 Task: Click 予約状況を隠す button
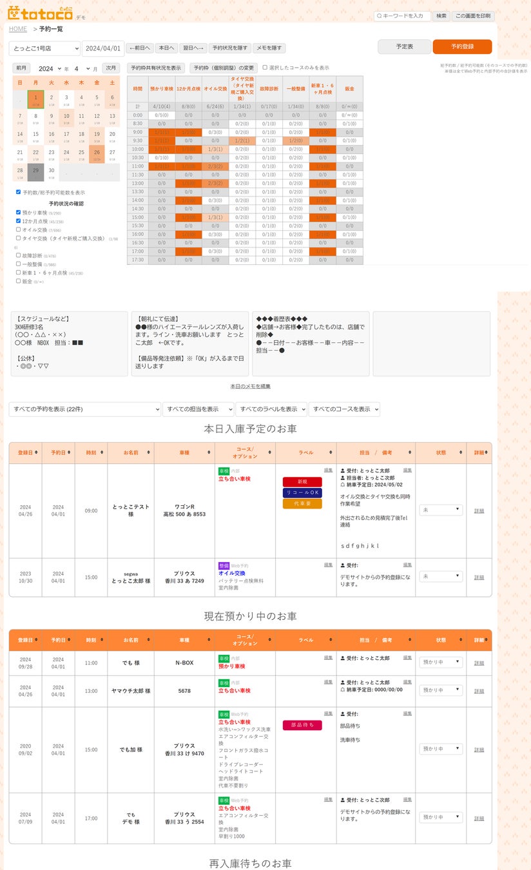pyautogui.click(x=229, y=48)
